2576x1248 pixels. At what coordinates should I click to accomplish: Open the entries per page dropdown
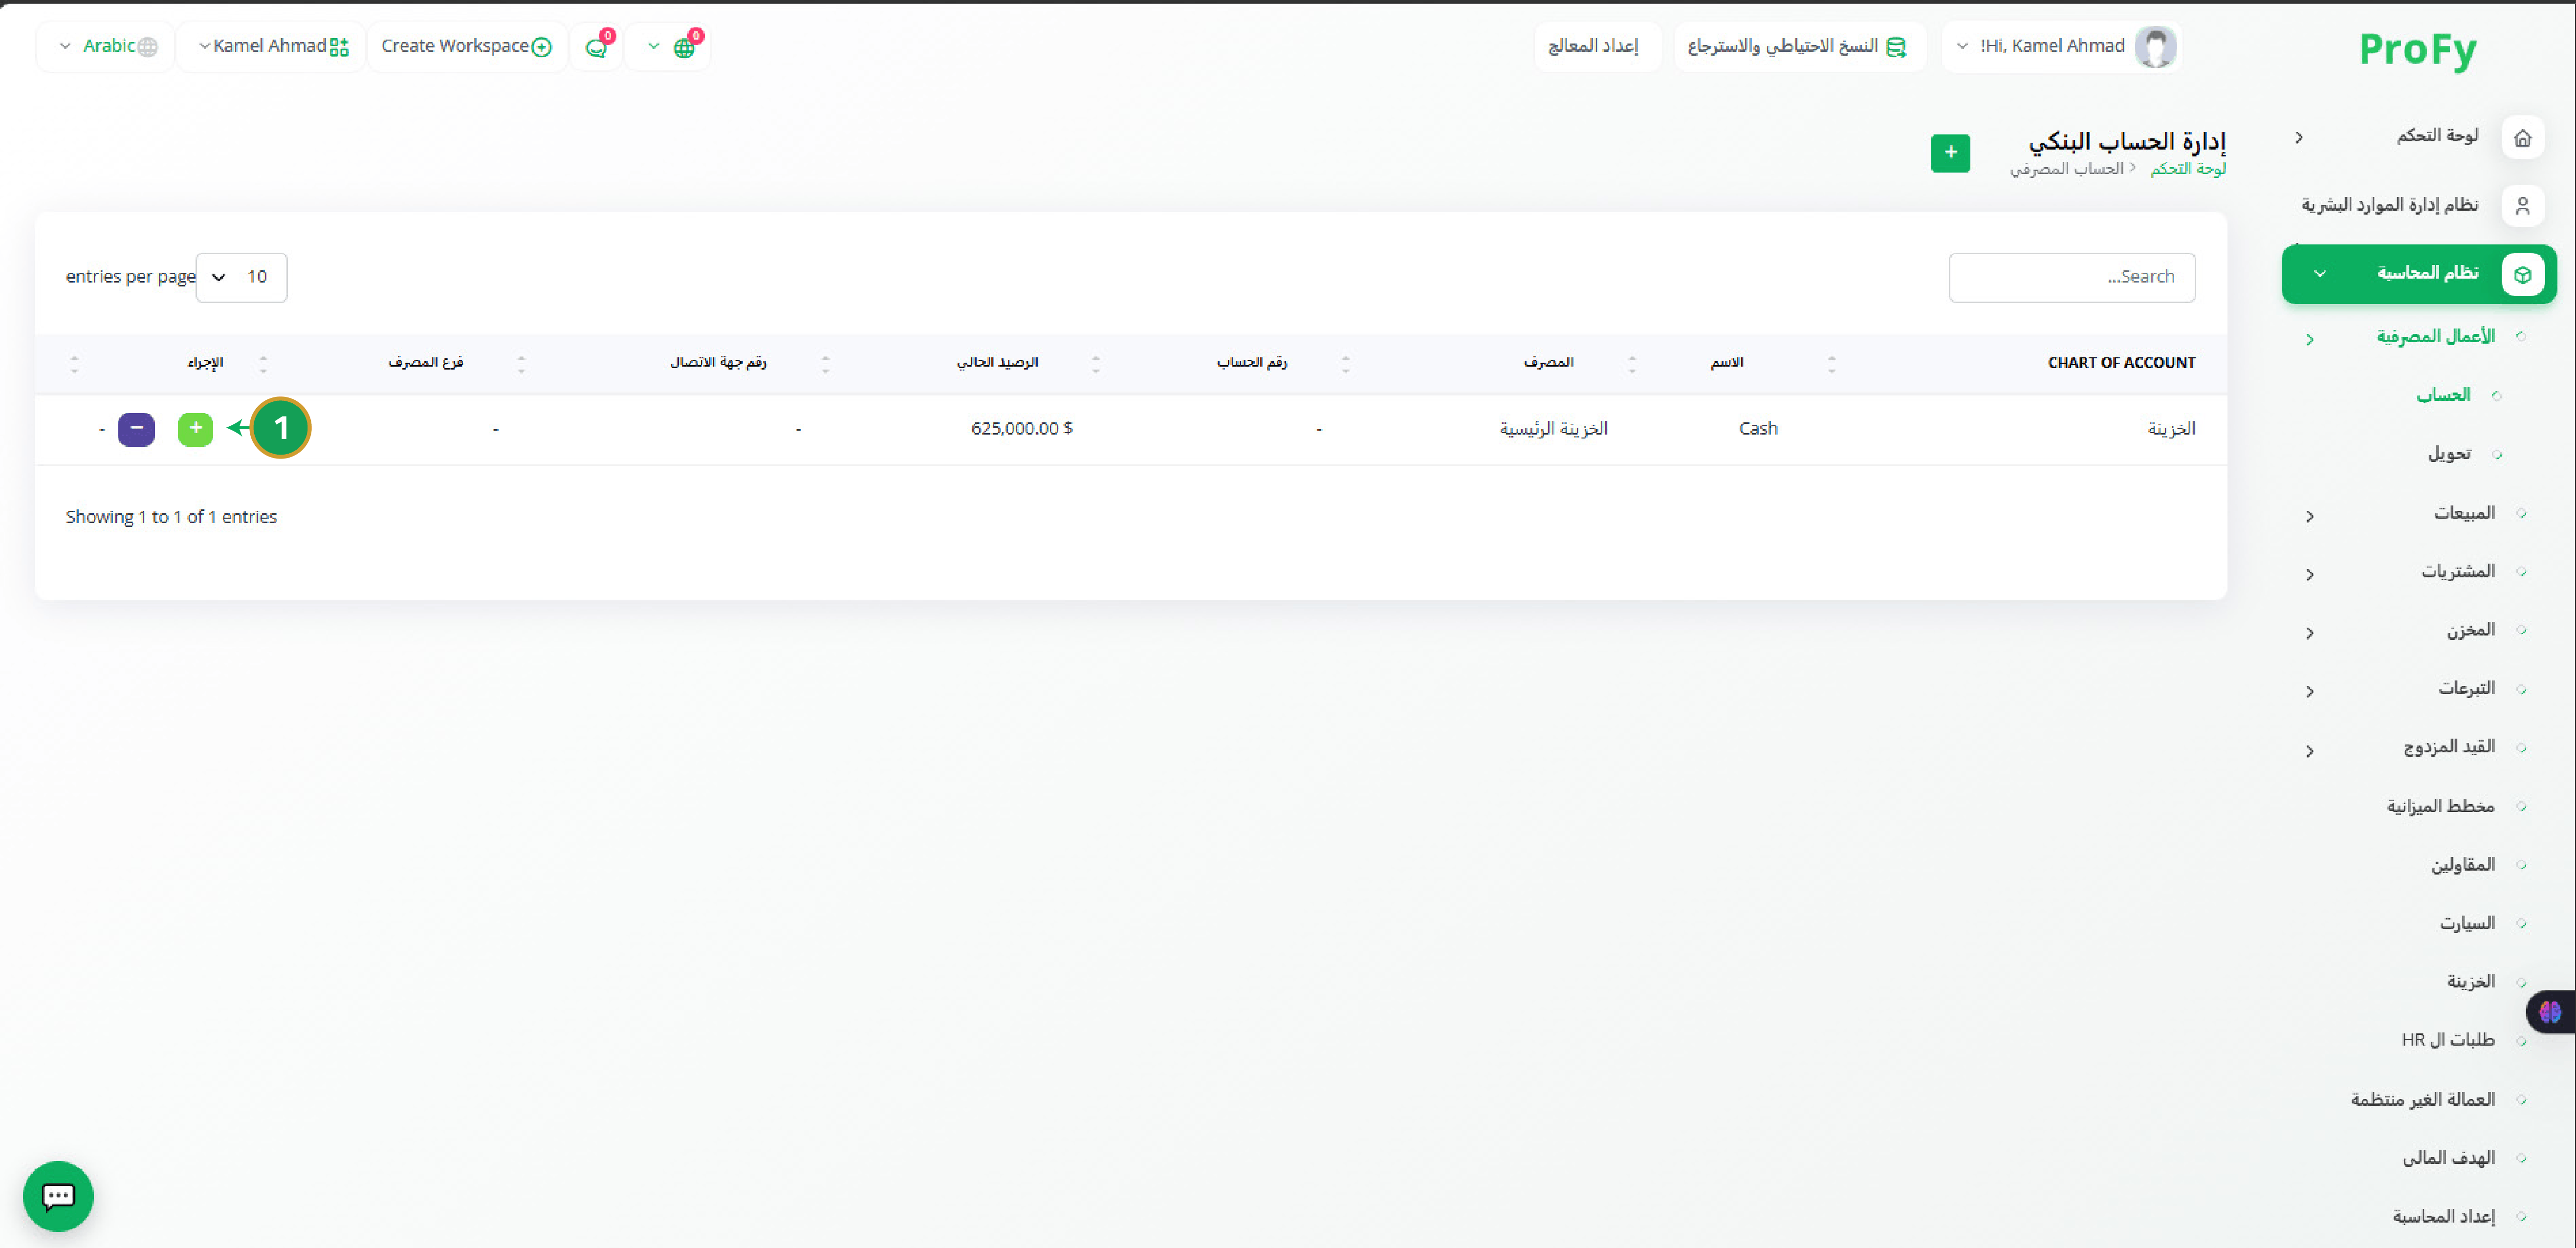coord(241,277)
